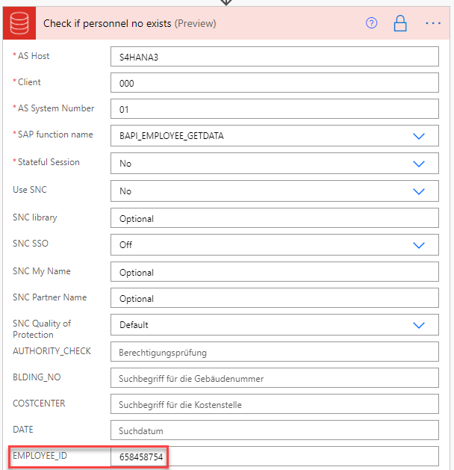This screenshot has height=470, width=454.
Task: Click the action title Check if personnel no exists
Action: click(108, 23)
